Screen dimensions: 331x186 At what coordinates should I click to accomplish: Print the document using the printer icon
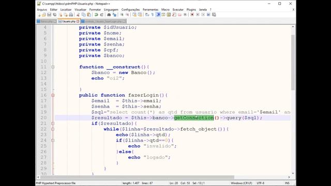pos(71,14)
